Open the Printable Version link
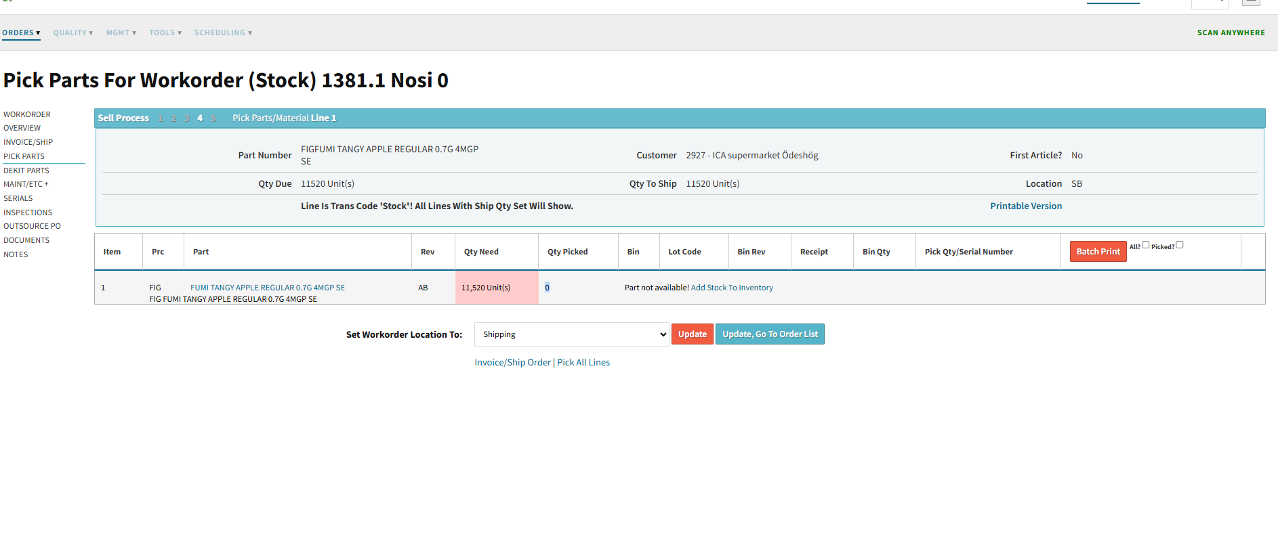The height and width of the screenshot is (557, 1278). click(1025, 206)
